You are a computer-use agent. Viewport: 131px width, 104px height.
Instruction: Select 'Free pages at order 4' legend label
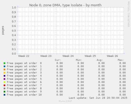[x=24, y=76]
